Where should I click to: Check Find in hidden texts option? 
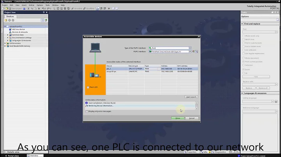(x=244, y=46)
